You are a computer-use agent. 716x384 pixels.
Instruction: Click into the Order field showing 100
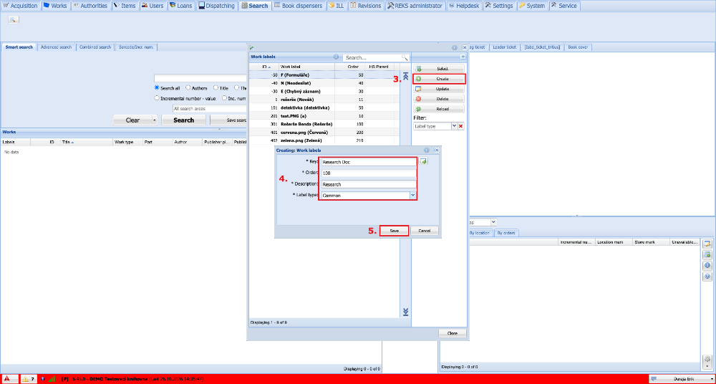(x=368, y=173)
